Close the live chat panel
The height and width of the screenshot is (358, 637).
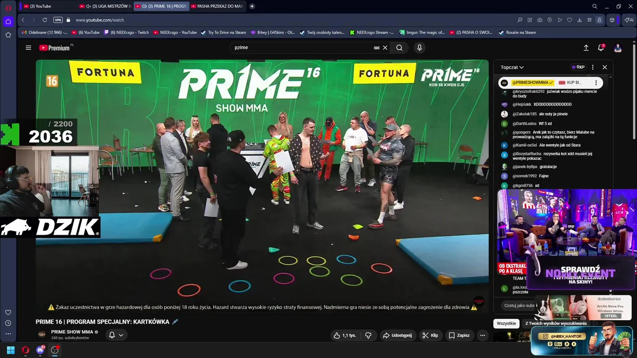point(605,67)
